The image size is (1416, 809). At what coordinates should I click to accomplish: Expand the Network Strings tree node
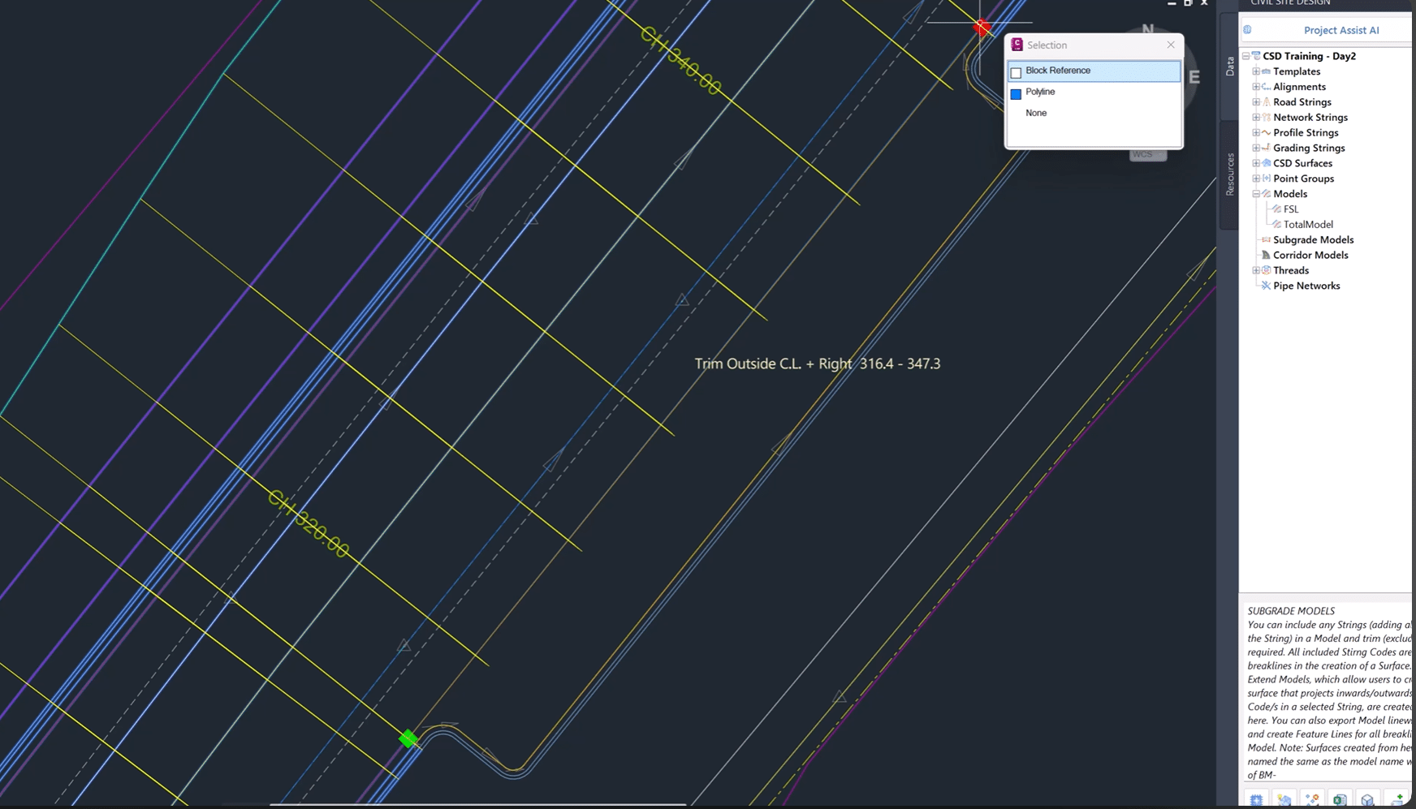pyautogui.click(x=1256, y=118)
